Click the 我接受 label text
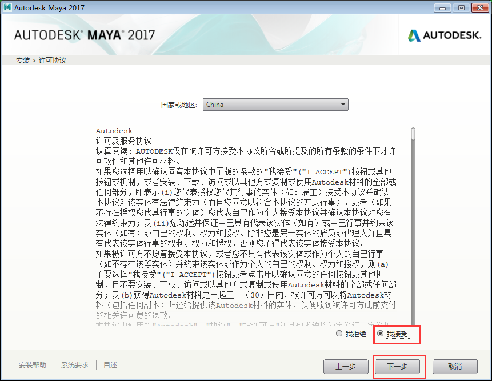Viewport: 492px width, 381px height. pyautogui.click(x=397, y=334)
